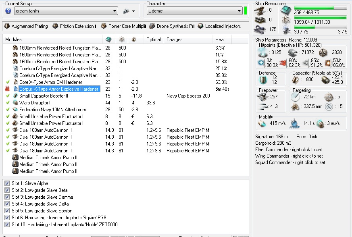Open the Character 'Odemis' dropdown

pyautogui.click(x=195, y=11)
